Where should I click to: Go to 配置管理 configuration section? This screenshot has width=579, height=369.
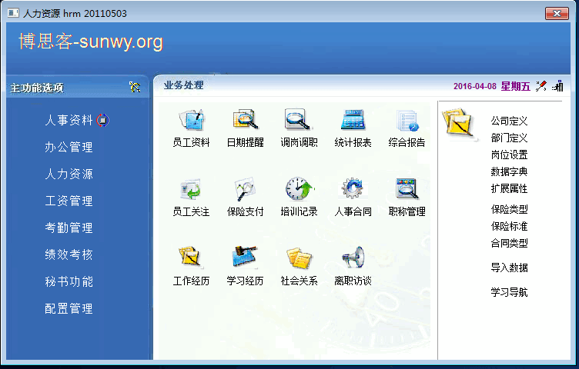pos(69,308)
